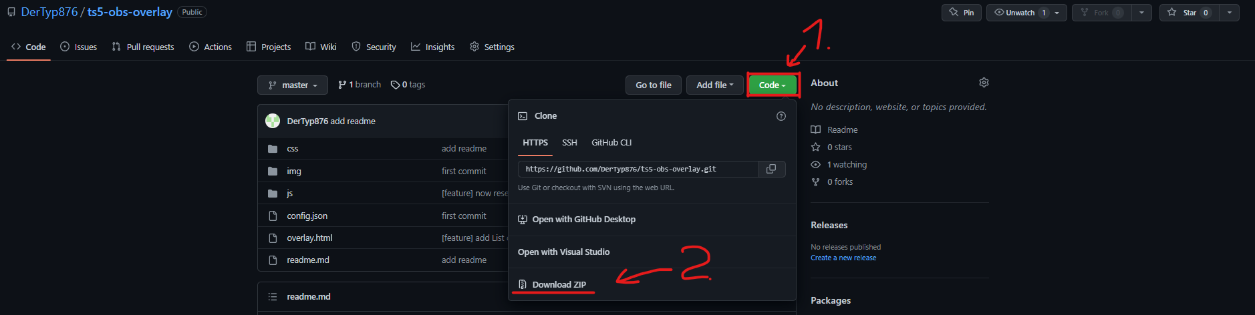Click the Public visibility badge
1255x315 pixels.
coord(192,12)
